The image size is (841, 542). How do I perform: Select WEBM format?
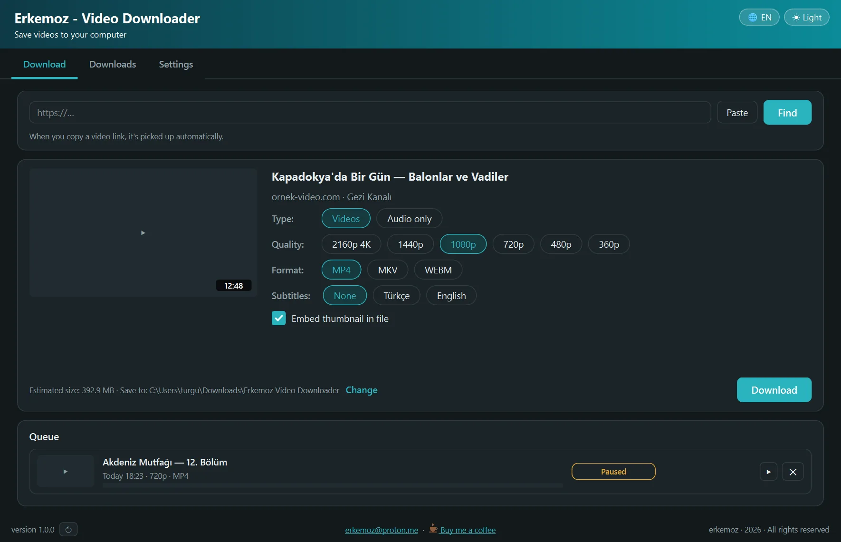click(438, 270)
